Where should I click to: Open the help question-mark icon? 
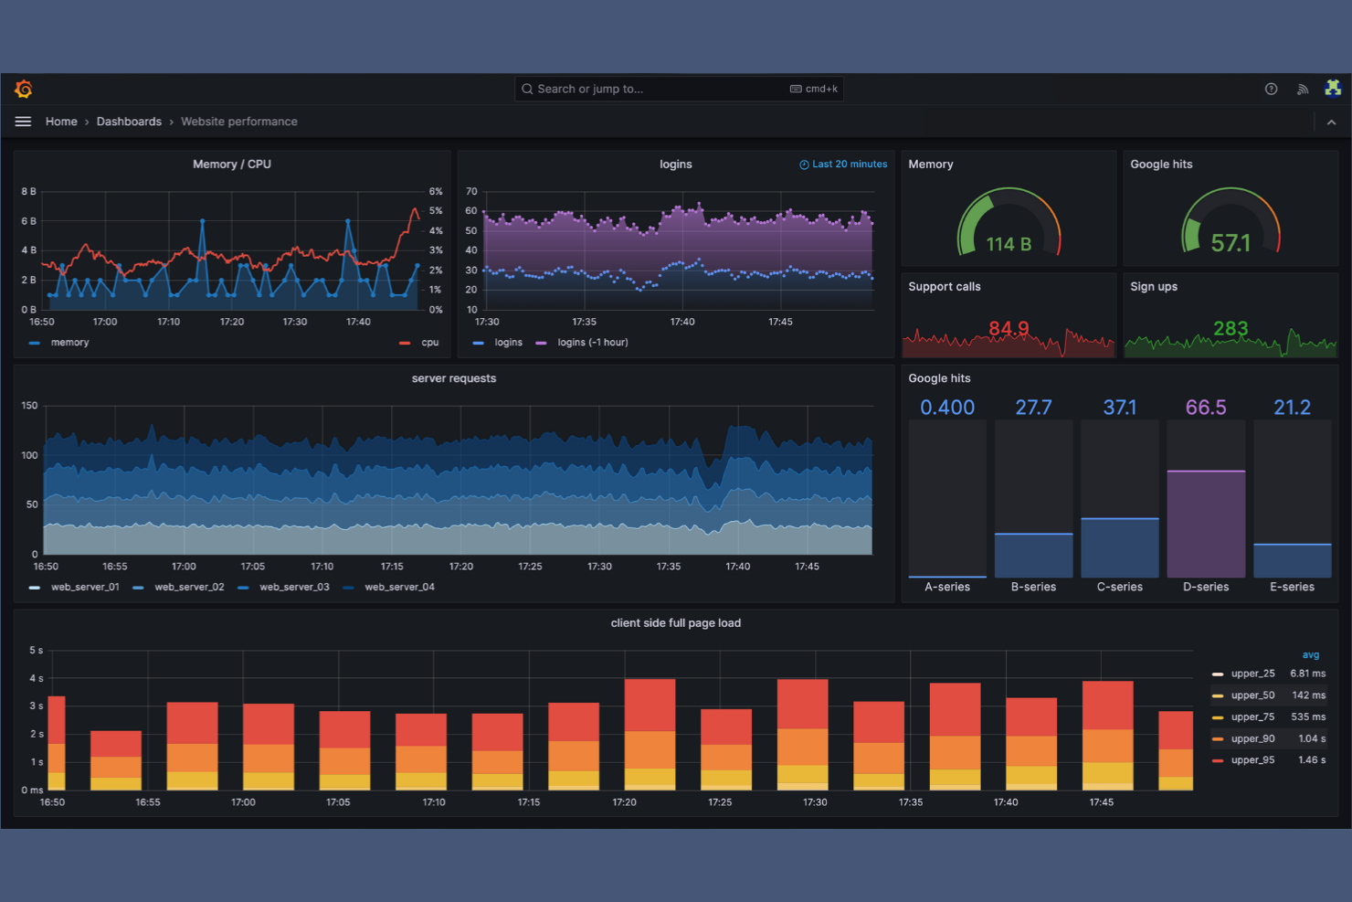1271,89
